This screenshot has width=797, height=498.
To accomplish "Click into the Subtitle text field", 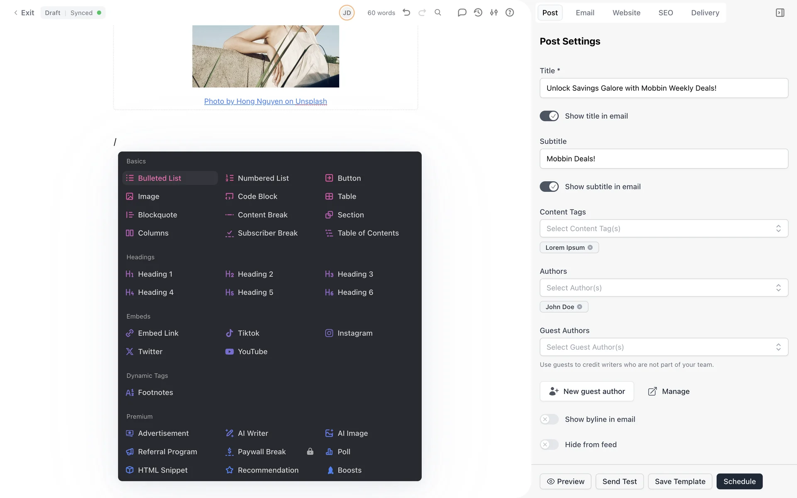I will 663,159.
